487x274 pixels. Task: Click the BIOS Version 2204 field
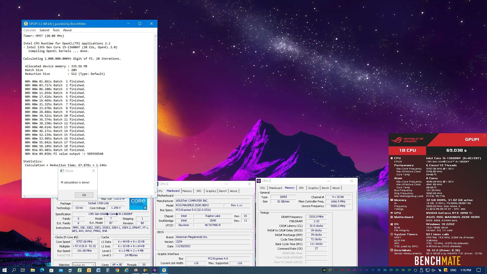pos(213,242)
